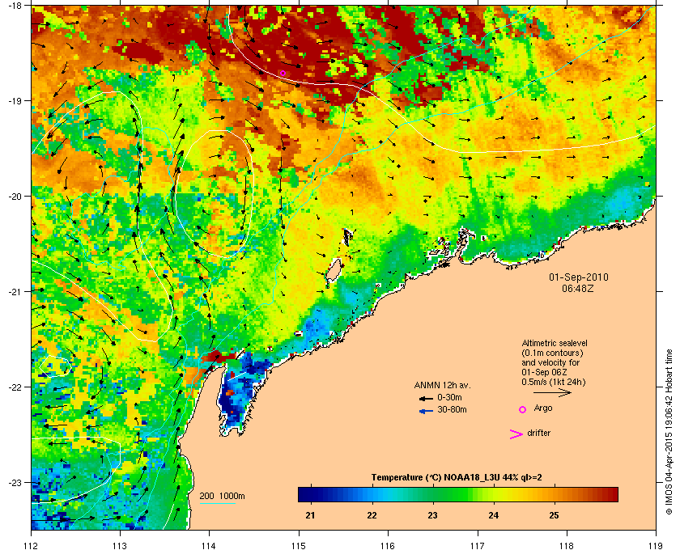Image resolution: width=680 pixels, height=550 pixels.
Task: Click the cyan 200 1000m depth contour line sample
Action: pos(217,503)
